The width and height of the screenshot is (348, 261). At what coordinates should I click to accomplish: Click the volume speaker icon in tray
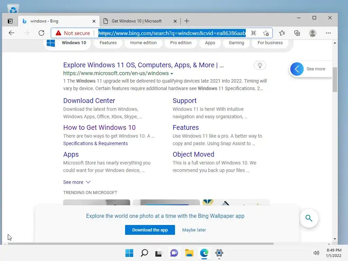tap(316, 253)
